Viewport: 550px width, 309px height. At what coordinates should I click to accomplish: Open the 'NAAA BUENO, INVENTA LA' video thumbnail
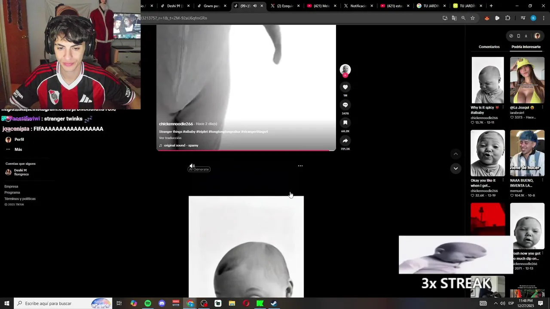[x=527, y=153]
